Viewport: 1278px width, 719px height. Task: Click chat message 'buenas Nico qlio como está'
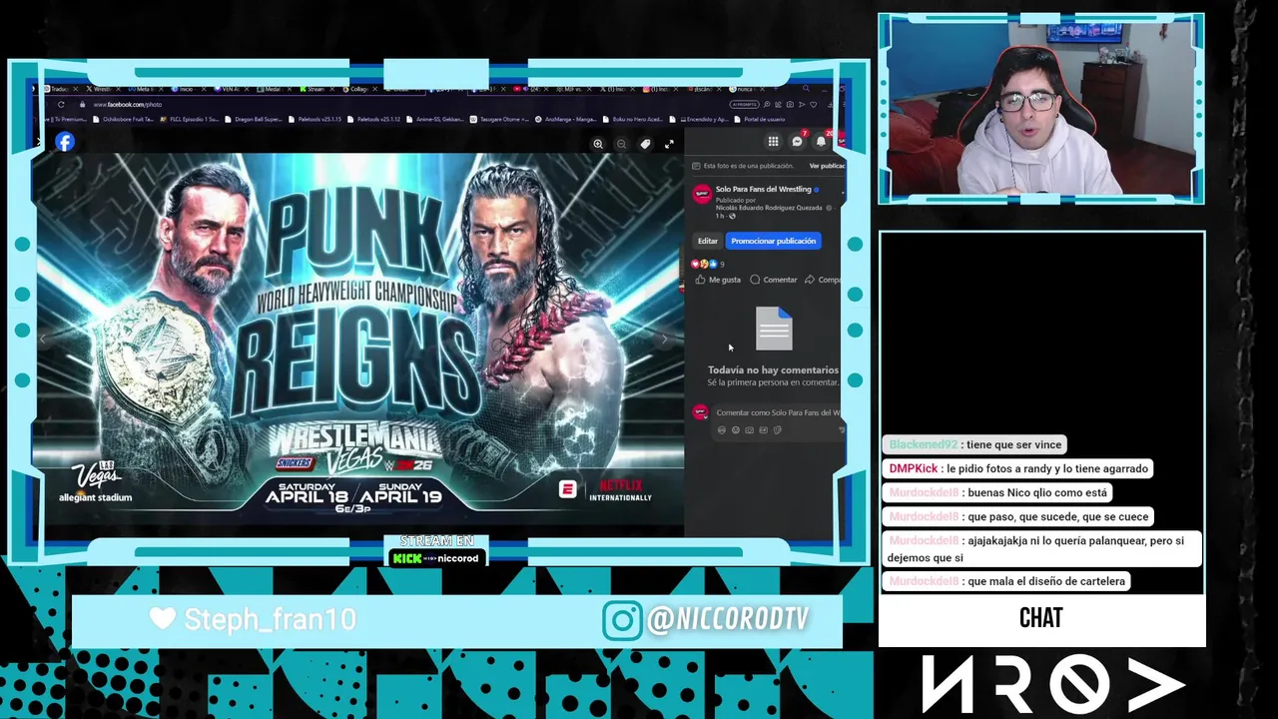(x=998, y=492)
